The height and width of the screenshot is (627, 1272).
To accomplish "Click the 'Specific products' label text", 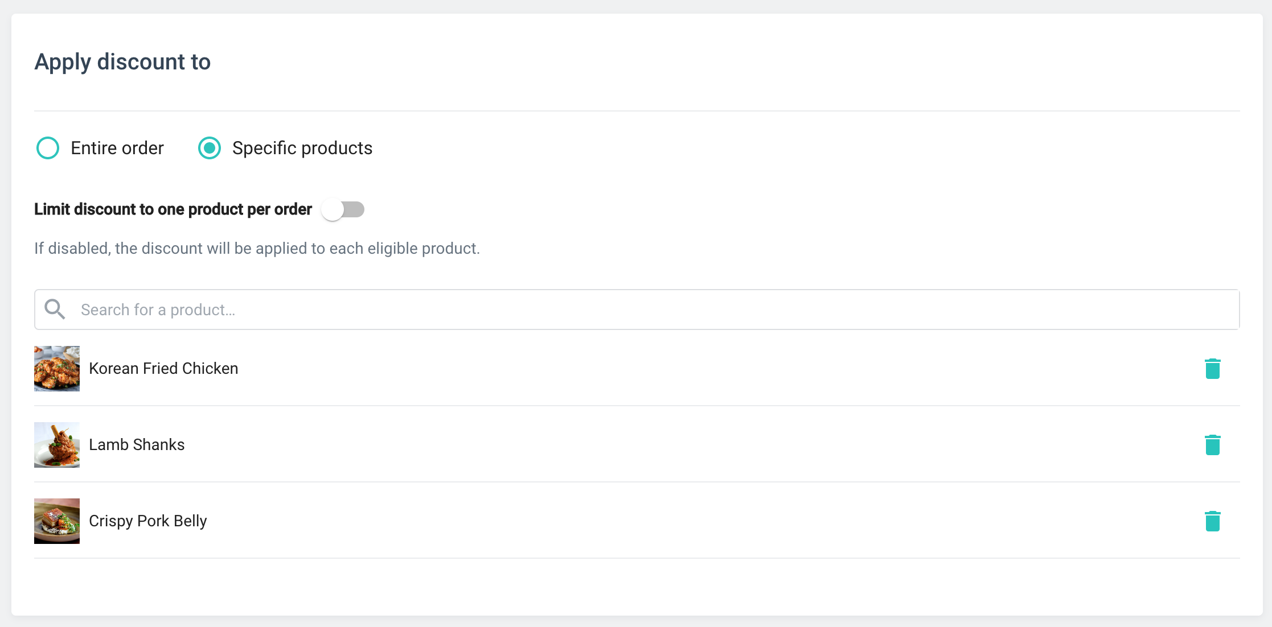I will pyautogui.click(x=302, y=148).
